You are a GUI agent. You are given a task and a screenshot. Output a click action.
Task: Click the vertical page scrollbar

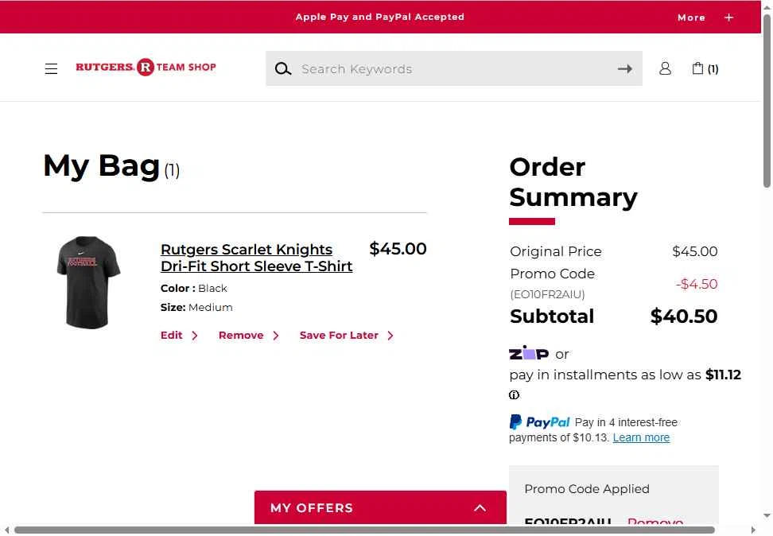click(767, 100)
